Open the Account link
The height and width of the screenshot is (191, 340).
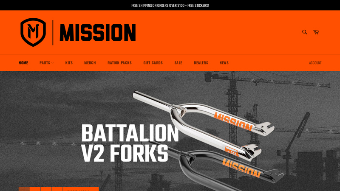[x=315, y=63]
